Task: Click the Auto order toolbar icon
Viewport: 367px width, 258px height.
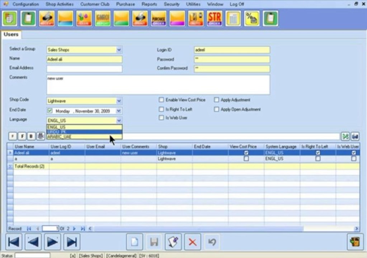Action: point(196,18)
